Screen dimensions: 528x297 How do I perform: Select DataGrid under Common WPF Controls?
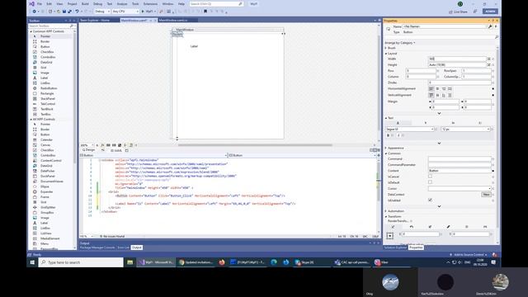46,63
